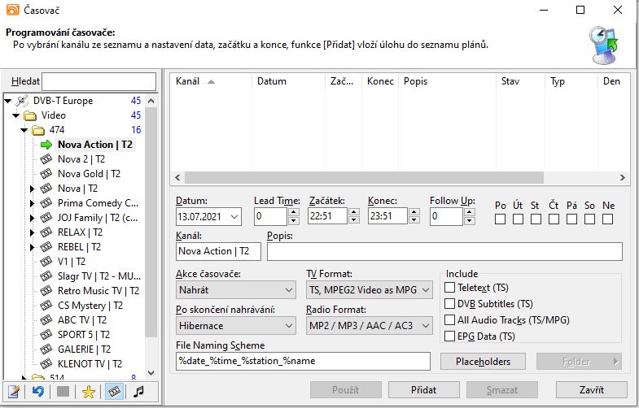This screenshot has width=639, height=408.
Task: Click the Přidat button
Action: tap(423, 390)
